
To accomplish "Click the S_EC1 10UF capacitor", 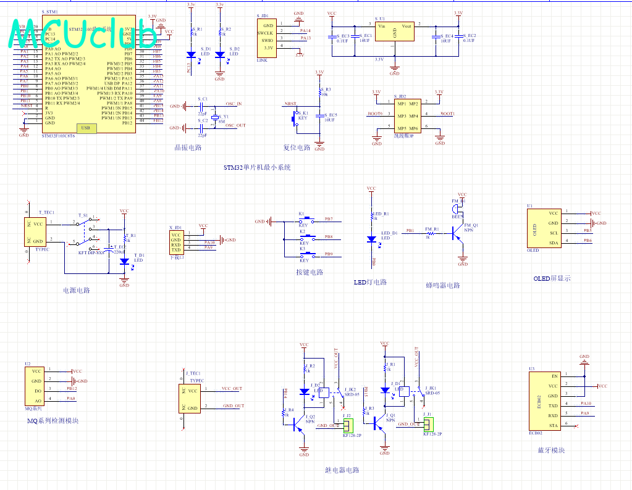I will tap(354, 36).
